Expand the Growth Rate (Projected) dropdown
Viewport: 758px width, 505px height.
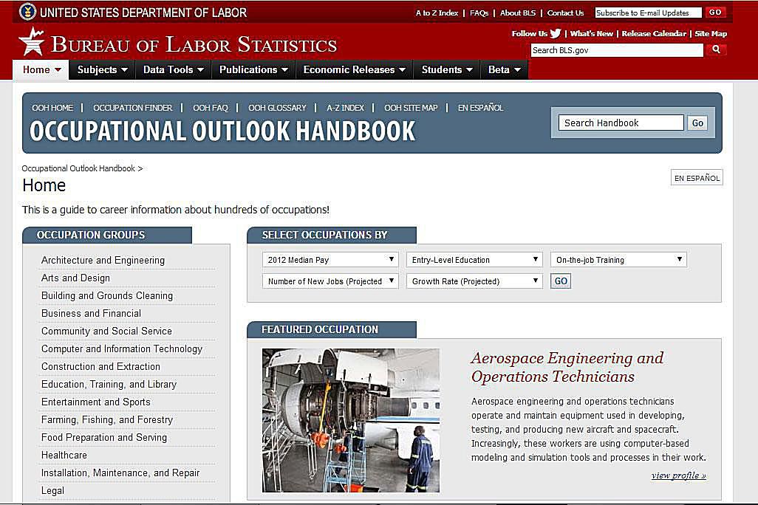474,281
